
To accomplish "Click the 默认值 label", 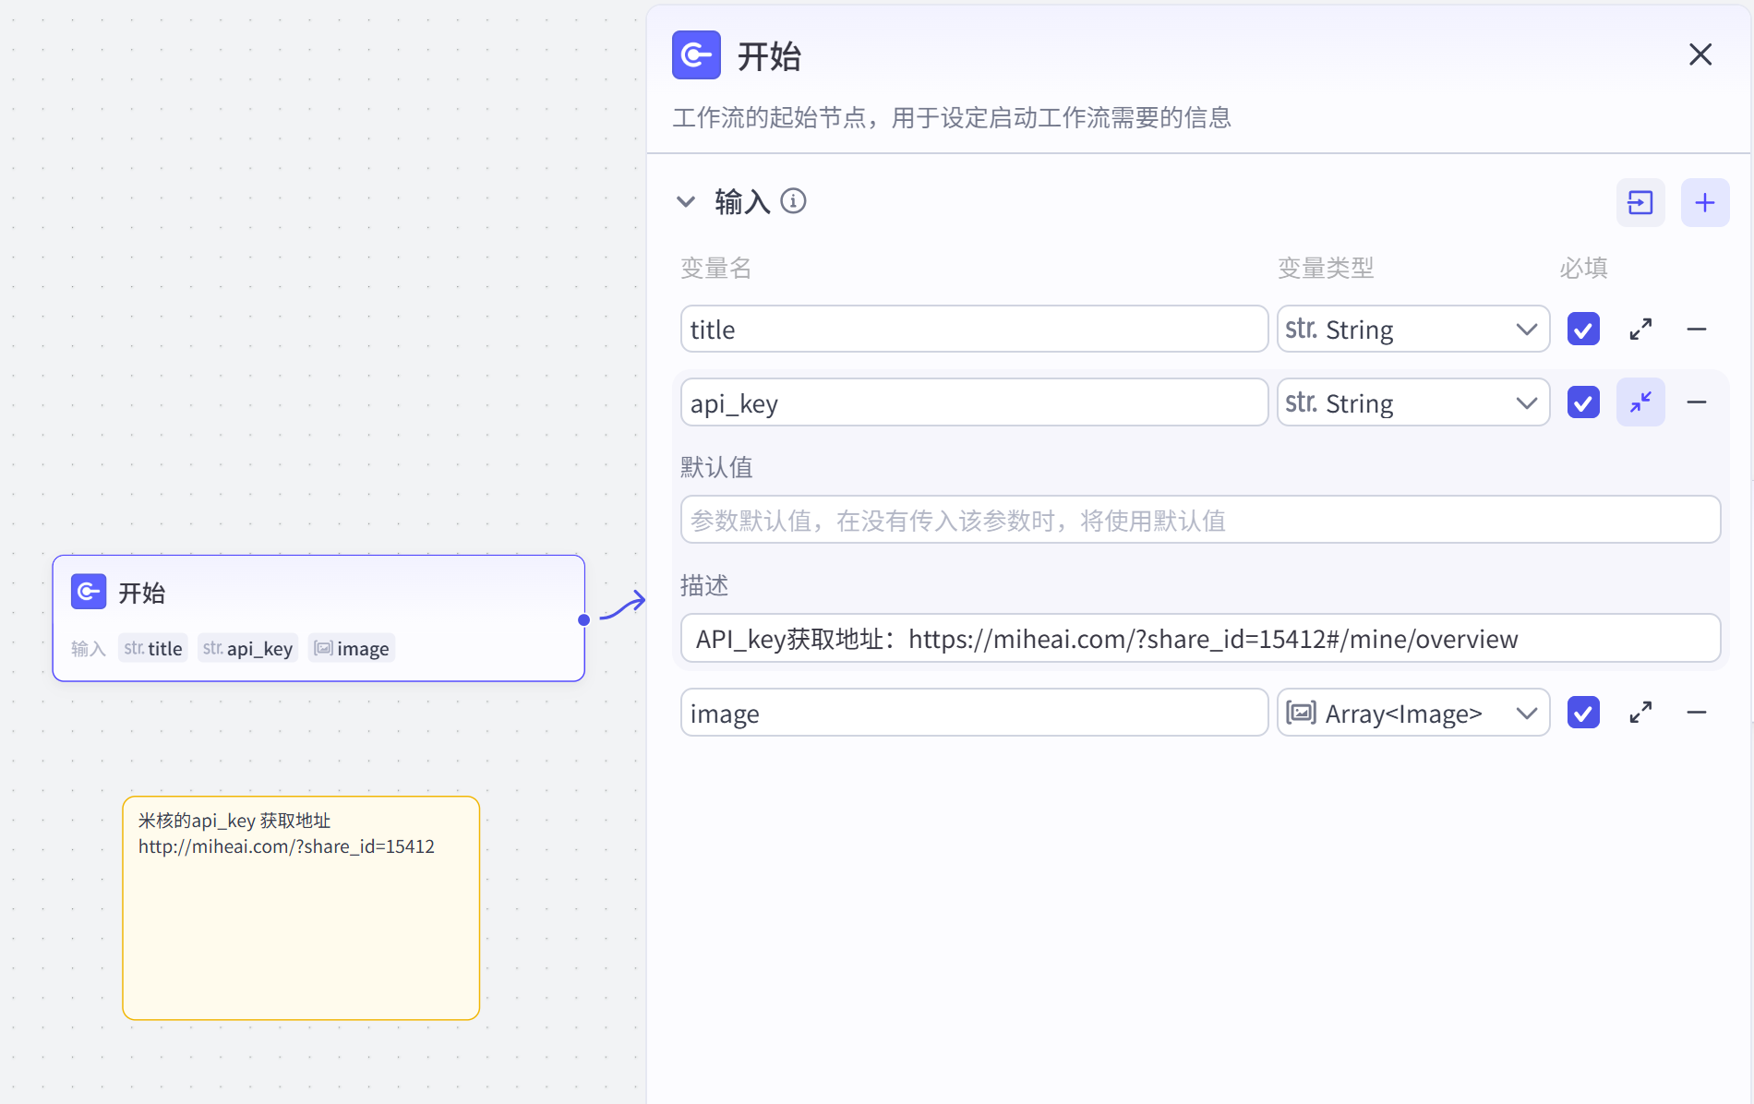I will point(716,467).
